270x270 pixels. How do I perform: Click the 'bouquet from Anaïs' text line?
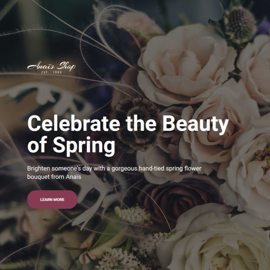pos(54,177)
